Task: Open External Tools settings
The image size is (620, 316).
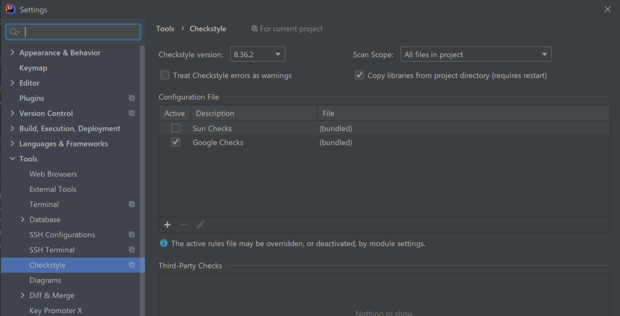Action: coord(53,189)
